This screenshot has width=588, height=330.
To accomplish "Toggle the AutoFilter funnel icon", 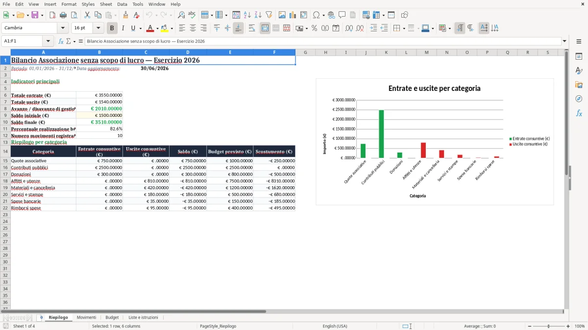I will tap(269, 15).
